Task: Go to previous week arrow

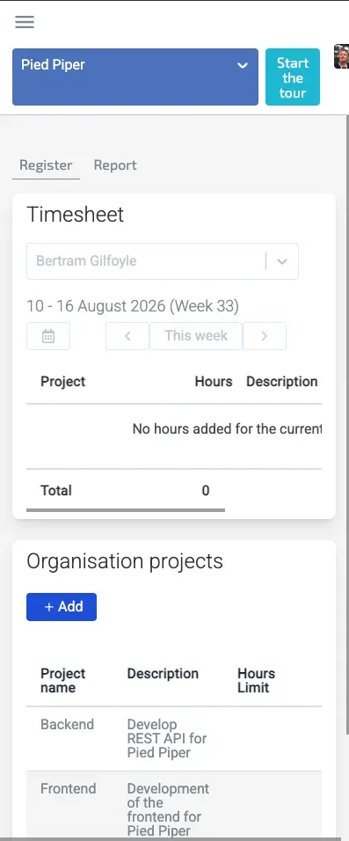Action: pyautogui.click(x=127, y=336)
